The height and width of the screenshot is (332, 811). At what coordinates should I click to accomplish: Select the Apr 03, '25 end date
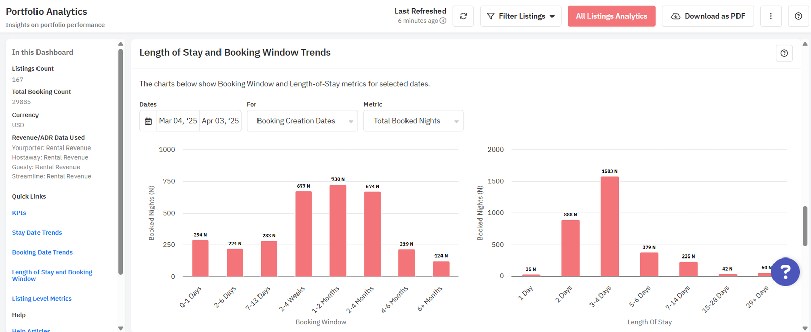pyautogui.click(x=220, y=121)
